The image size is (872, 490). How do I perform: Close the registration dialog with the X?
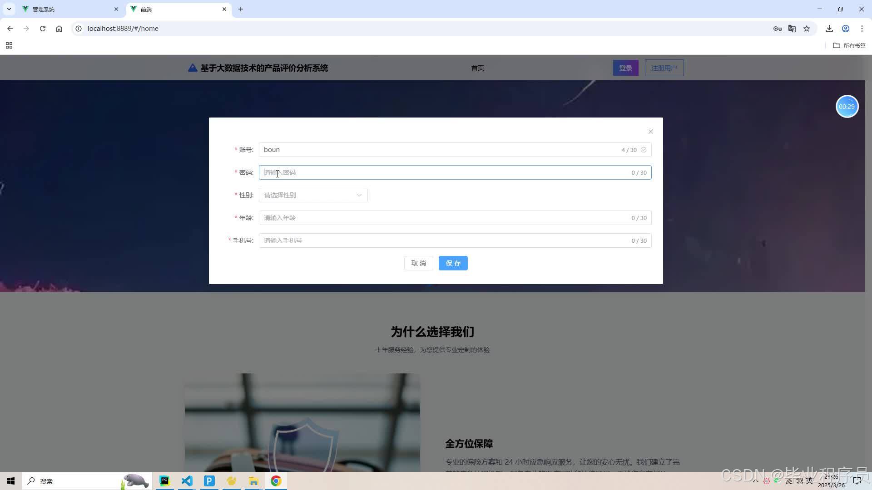[651, 132]
